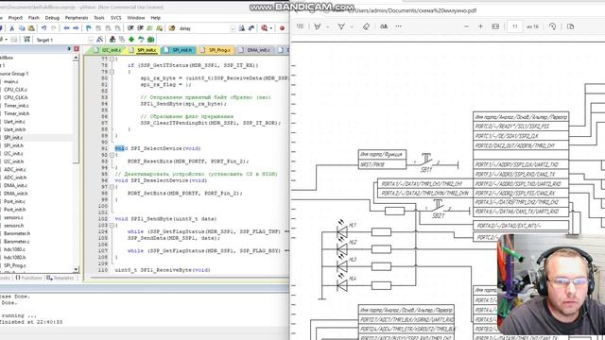Select PDF eraser tool
605x340 pixels.
click(x=366, y=26)
